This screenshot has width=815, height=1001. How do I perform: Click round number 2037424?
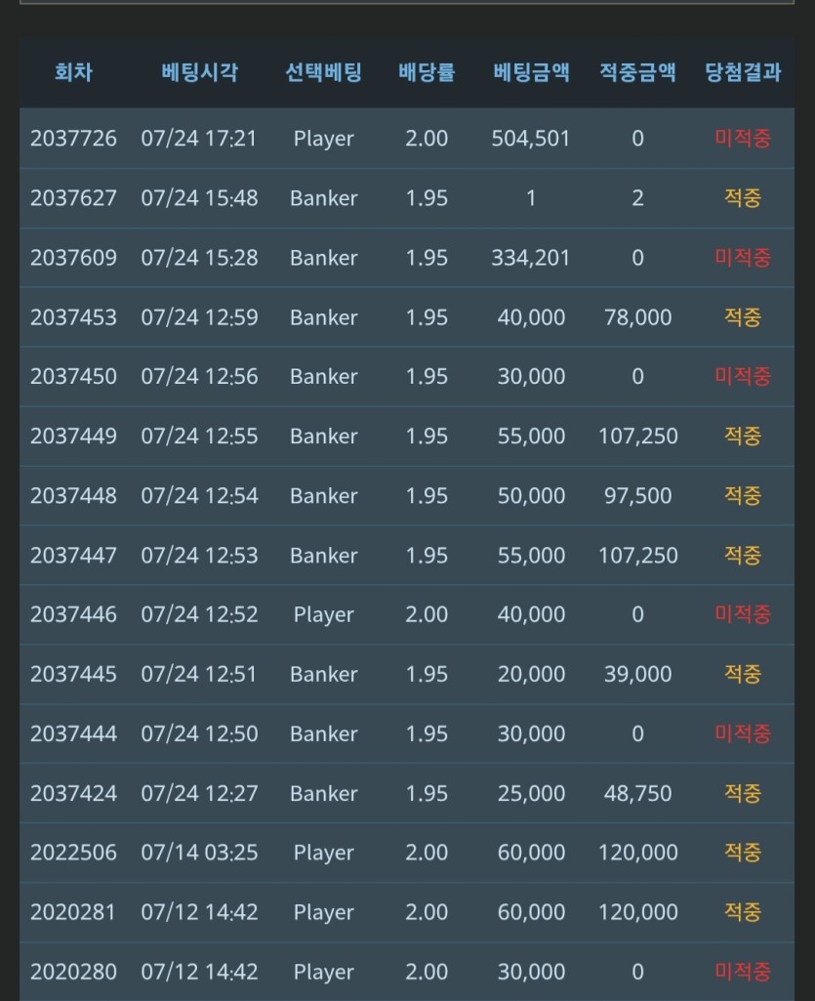click(x=73, y=794)
